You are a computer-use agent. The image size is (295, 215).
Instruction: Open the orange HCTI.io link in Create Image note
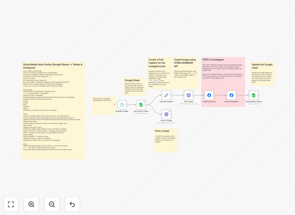(193, 73)
